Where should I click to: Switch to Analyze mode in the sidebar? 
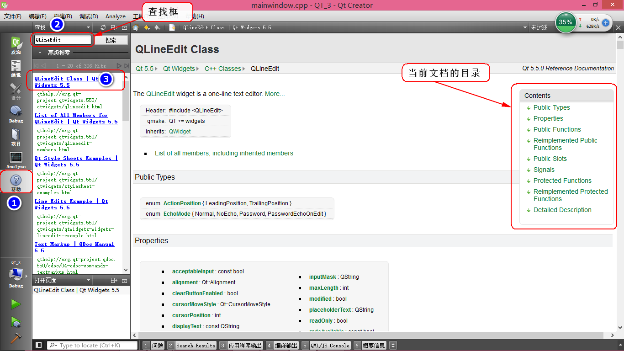tap(16, 160)
